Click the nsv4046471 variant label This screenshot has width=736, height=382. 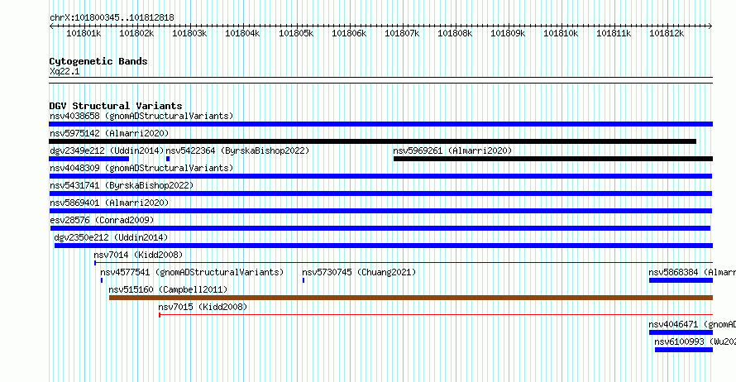click(x=692, y=324)
